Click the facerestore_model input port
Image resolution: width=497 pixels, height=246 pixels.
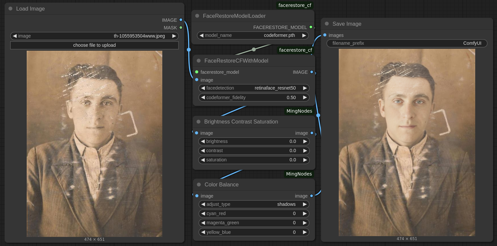point(197,72)
